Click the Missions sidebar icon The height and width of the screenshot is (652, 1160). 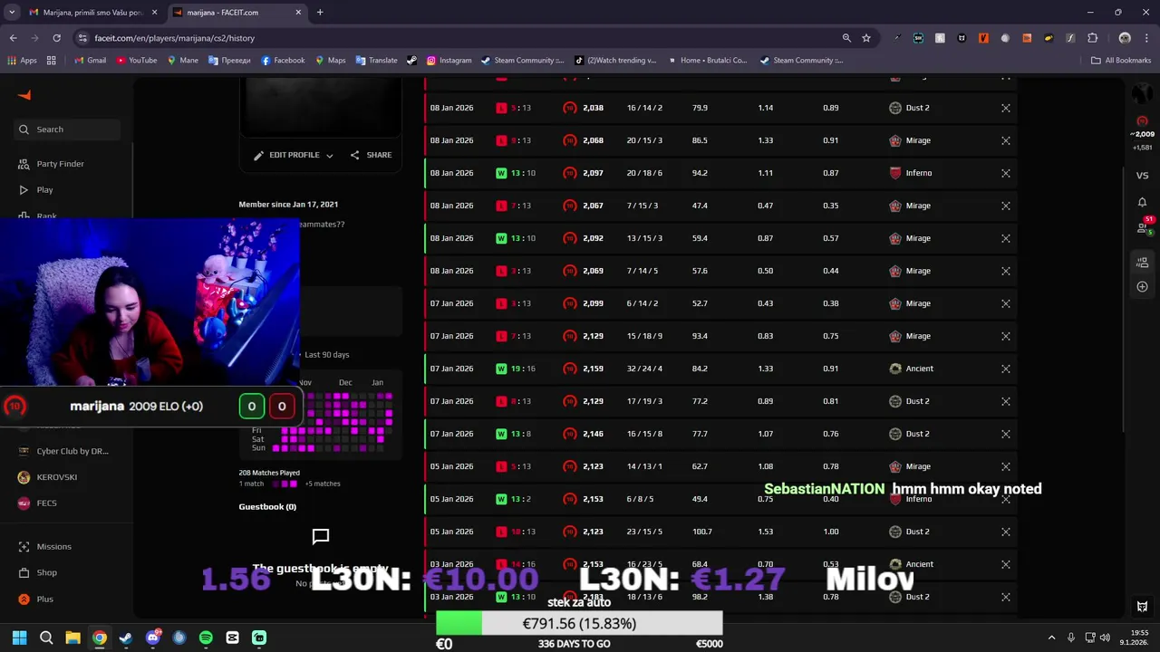click(24, 547)
